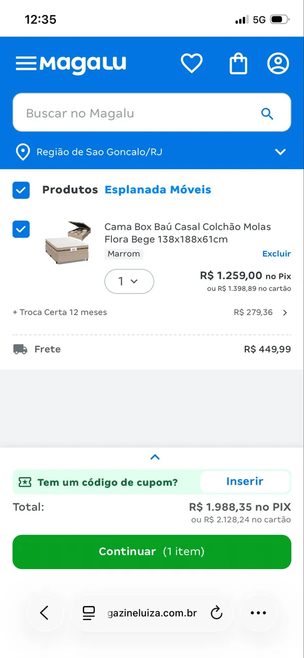This screenshot has height=658, width=304.
Task: Uncheck the Produtos select-all checkbox
Action: point(21,190)
